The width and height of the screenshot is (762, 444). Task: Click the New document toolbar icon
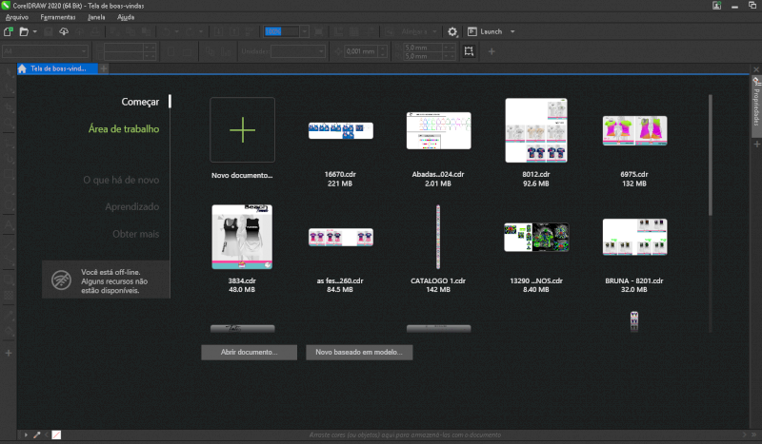coord(9,31)
